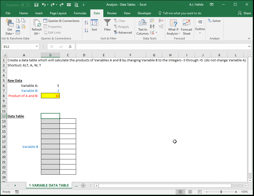Open the Redo history dropdown arrow

point(57,5)
